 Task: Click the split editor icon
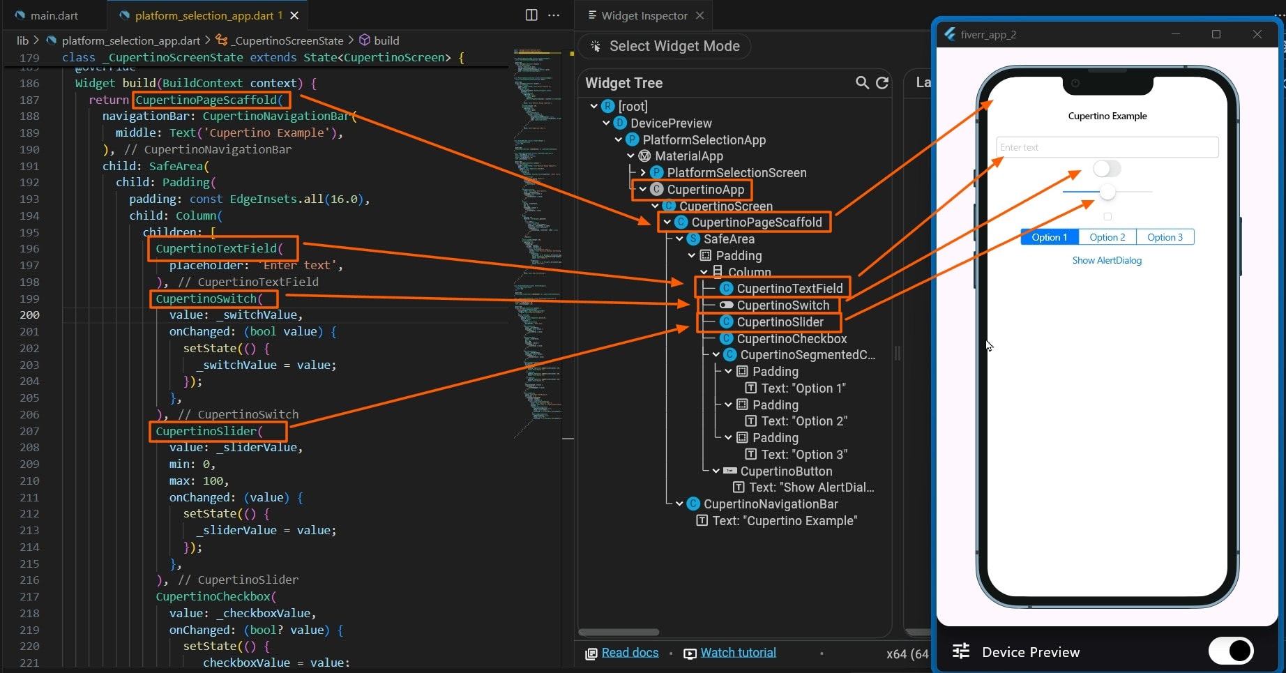[x=531, y=15]
